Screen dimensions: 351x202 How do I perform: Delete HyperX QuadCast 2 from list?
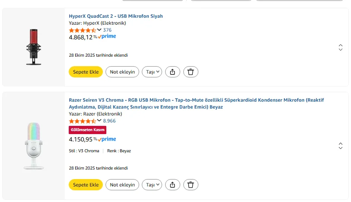click(x=191, y=72)
